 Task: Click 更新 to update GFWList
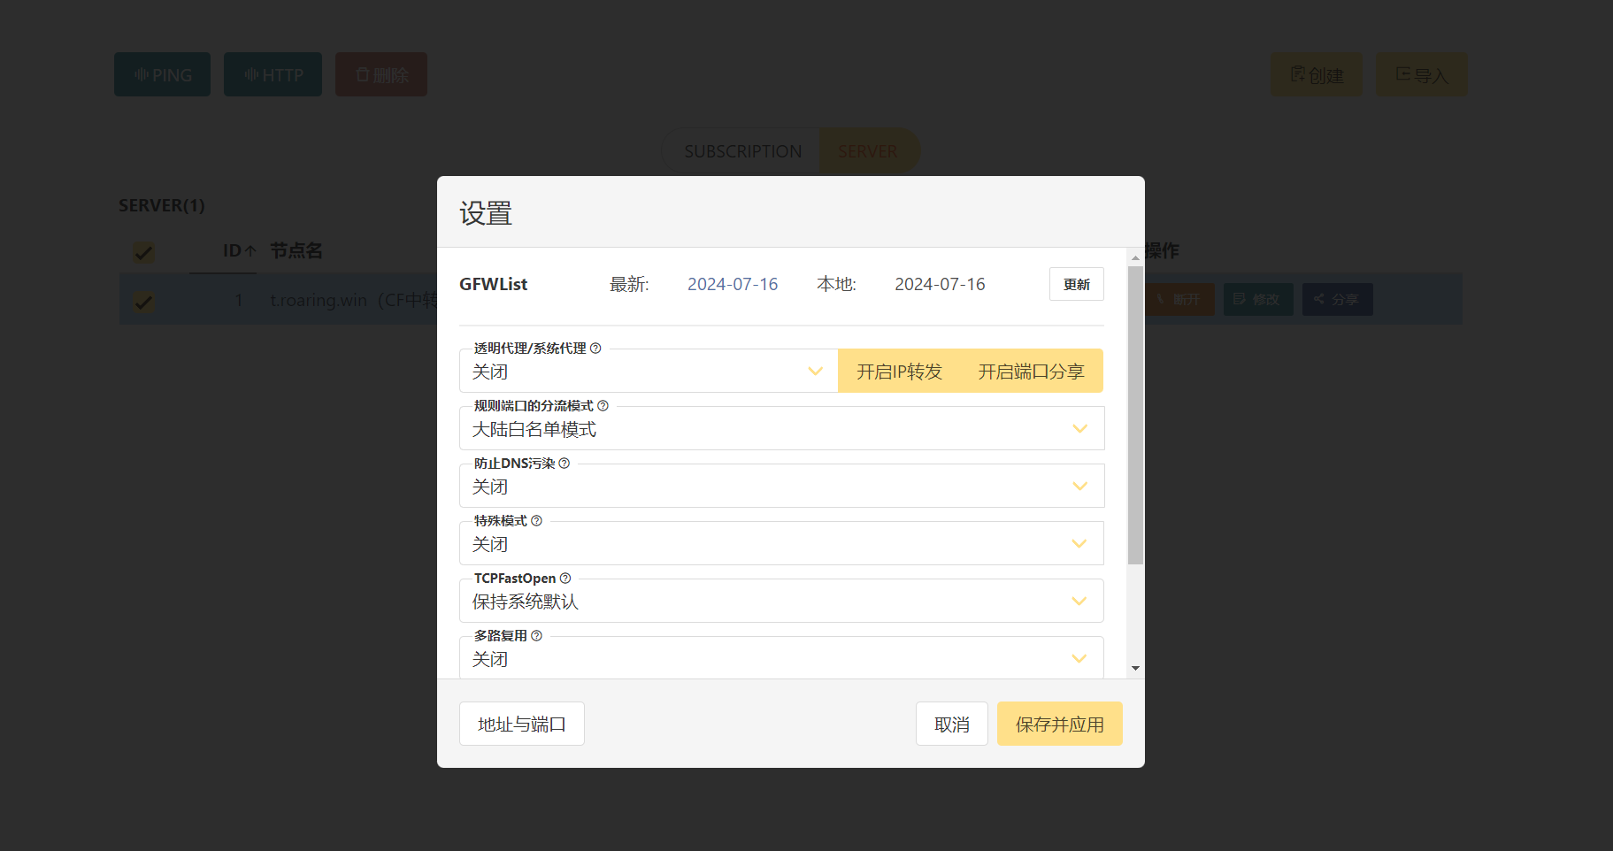click(x=1076, y=283)
